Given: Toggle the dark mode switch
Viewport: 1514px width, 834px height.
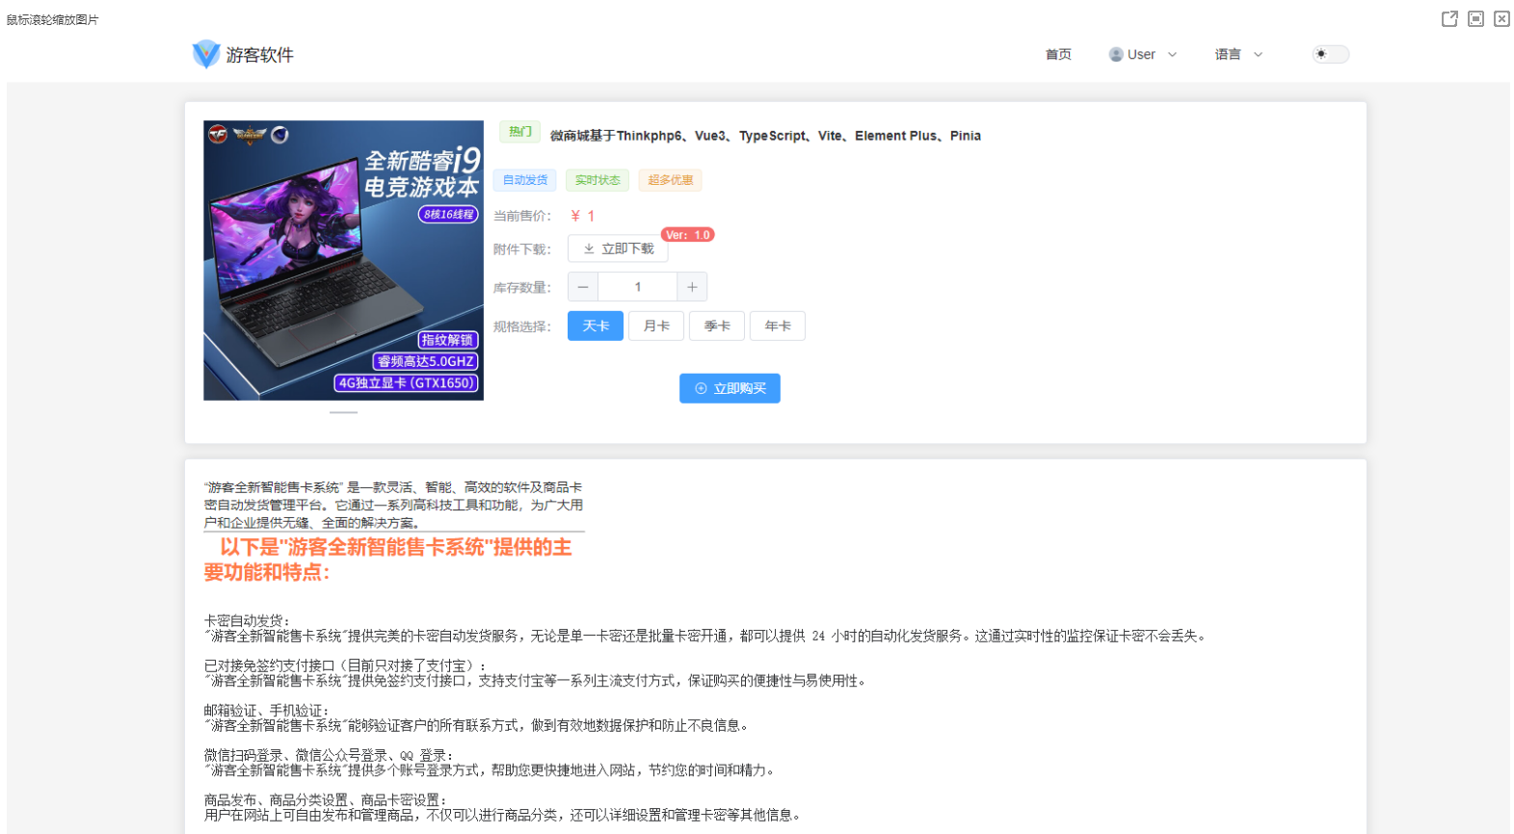Looking at the screenshot, I should 1331,54.
